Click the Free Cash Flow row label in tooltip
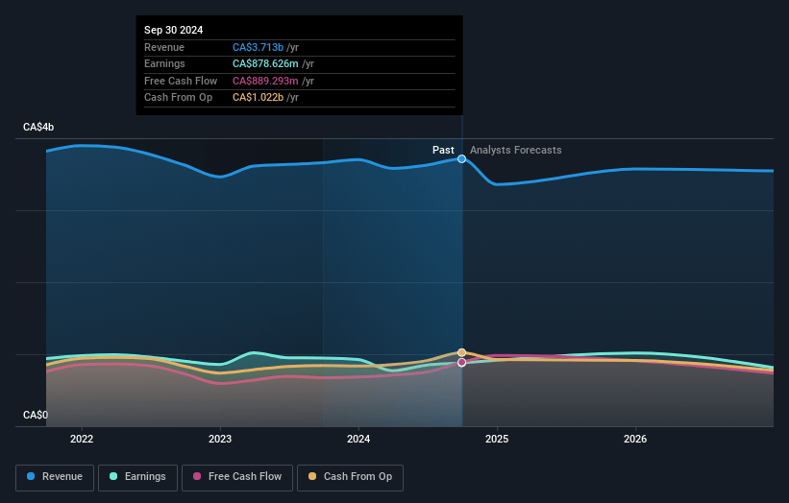This screenshot has height=503, width=789. 181,81
